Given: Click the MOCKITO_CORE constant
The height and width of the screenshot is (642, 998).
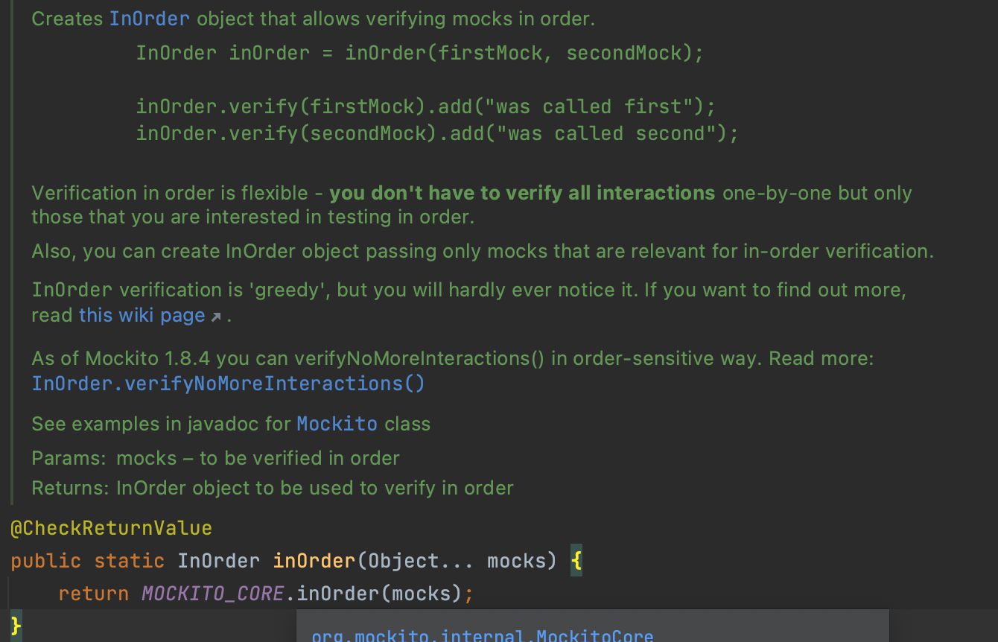Looking at the screenshot, I should click(x=213, y=594).
